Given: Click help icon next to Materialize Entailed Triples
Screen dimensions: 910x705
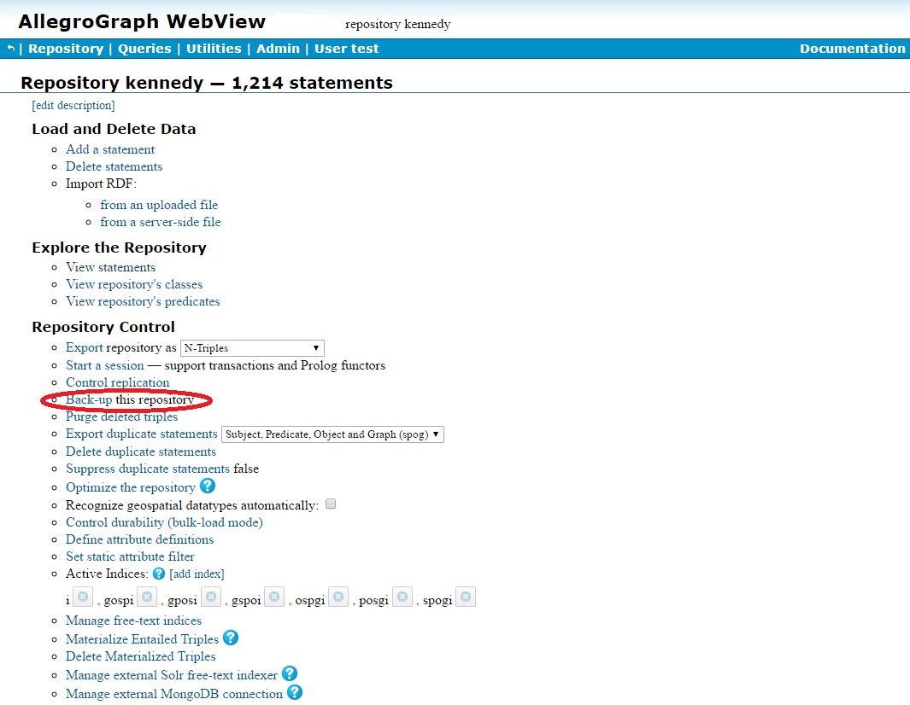Looking at the screenshot, I should click(231, 638).
